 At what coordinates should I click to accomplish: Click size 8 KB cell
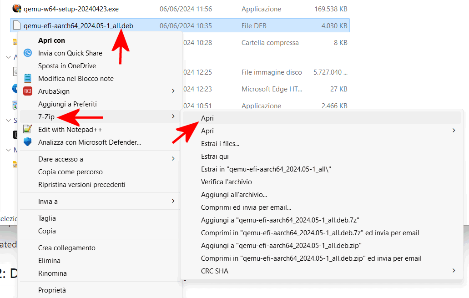(x=340, y=43)
